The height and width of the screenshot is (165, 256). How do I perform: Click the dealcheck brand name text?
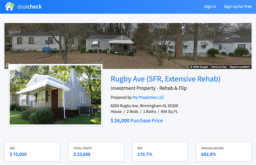pyautogui.click(x=29, y=7)
